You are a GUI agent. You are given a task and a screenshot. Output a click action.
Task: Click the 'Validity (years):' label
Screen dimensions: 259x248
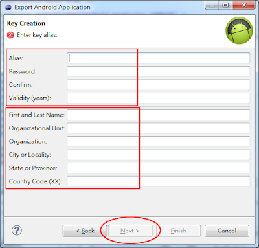[30, 98]
